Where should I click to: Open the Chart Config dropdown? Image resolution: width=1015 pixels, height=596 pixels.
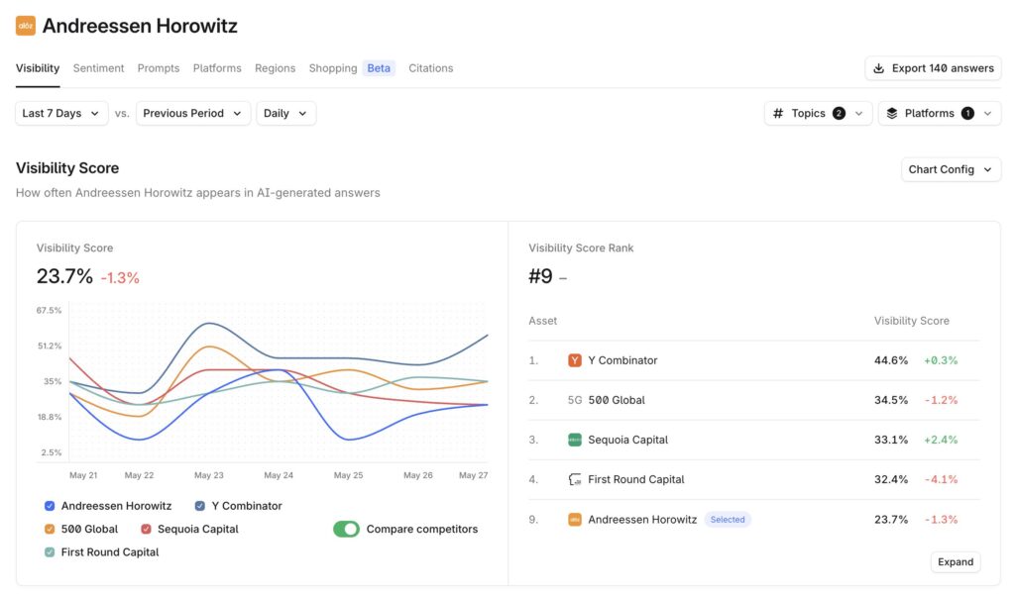point(951,169)
